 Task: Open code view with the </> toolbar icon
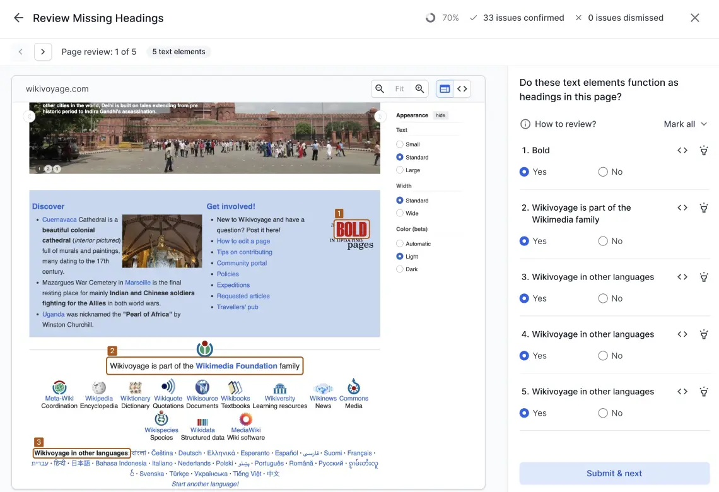(x=462, y=88)
